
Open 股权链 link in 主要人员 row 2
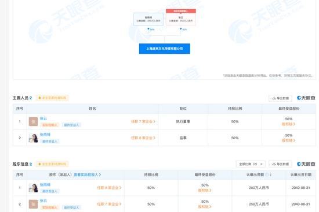[x=288, y=140]
